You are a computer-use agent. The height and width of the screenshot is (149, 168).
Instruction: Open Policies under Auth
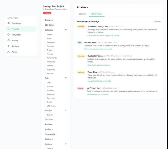(x=50, y=86)
